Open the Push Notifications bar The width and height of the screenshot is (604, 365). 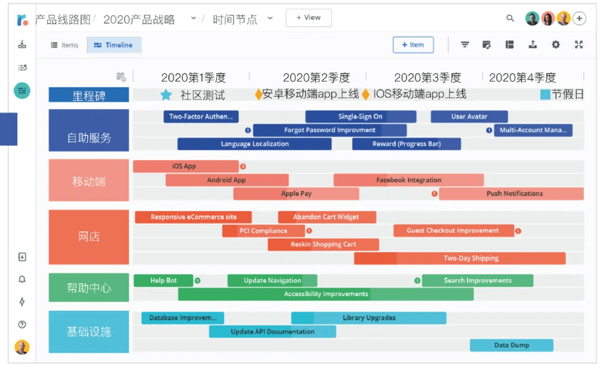pos(511,193)
